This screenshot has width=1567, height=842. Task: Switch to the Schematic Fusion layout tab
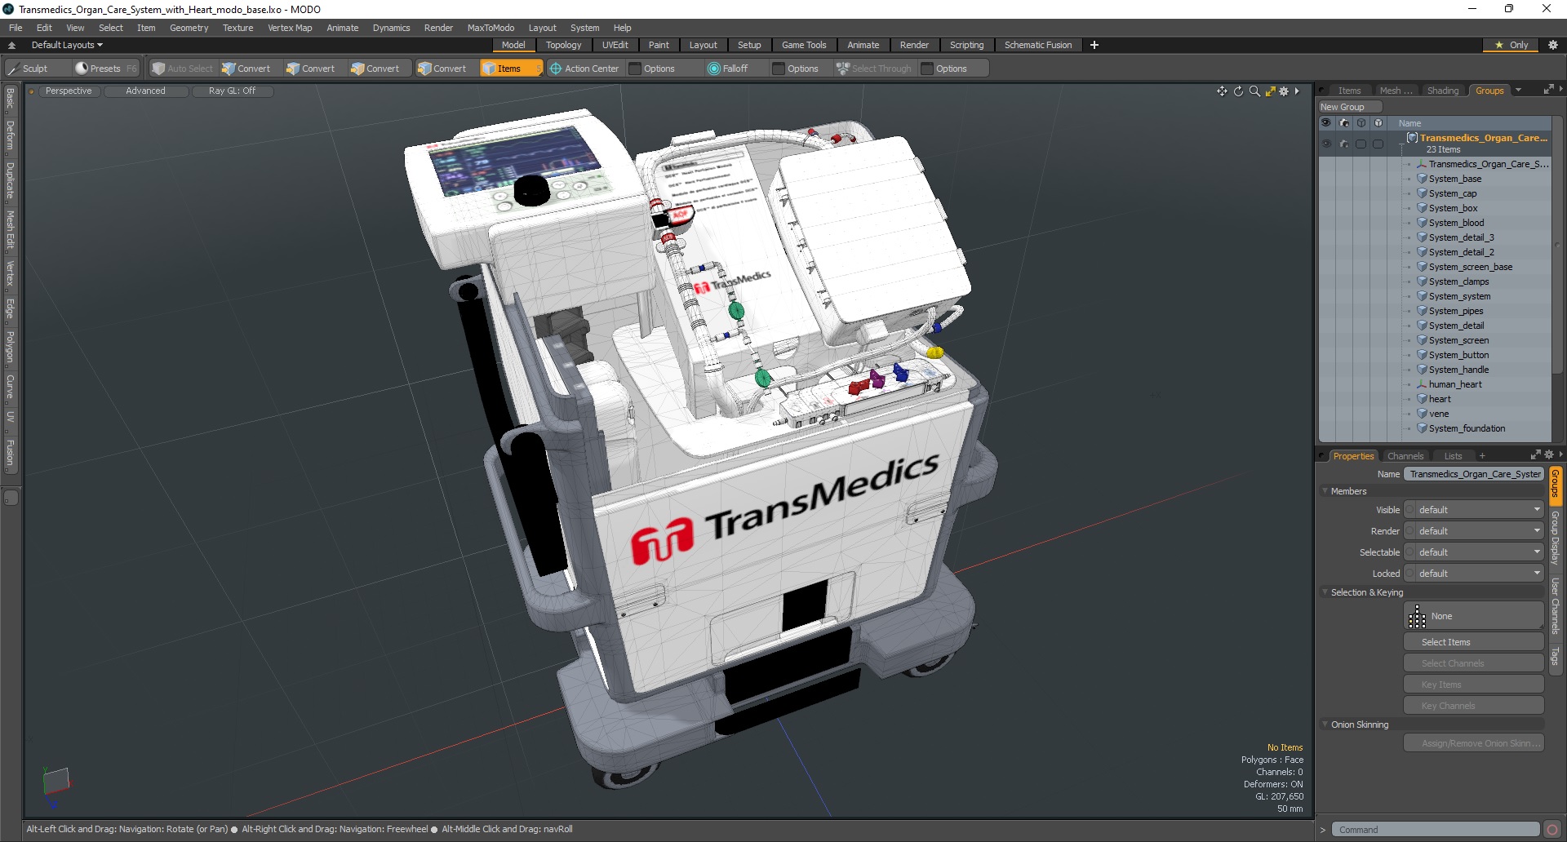(1037, 45)
